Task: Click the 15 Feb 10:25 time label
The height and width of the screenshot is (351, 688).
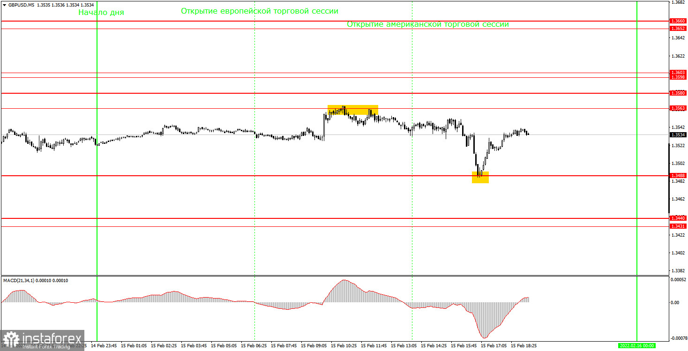Action: coord(344,345)
